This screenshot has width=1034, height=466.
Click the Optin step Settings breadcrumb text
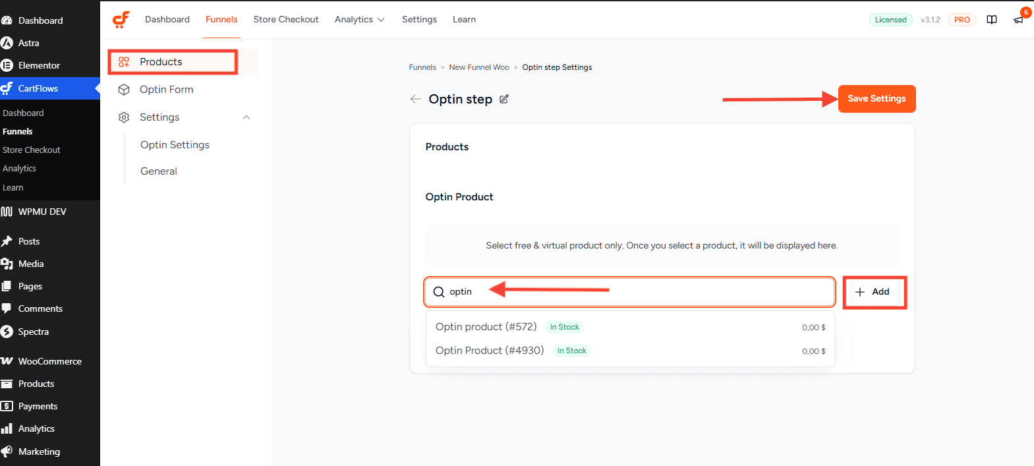[557, 67]
